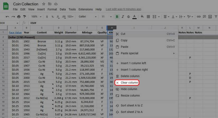Open the Extensions menu
Screen dimensions: 218x118
(x=85, y=9)
